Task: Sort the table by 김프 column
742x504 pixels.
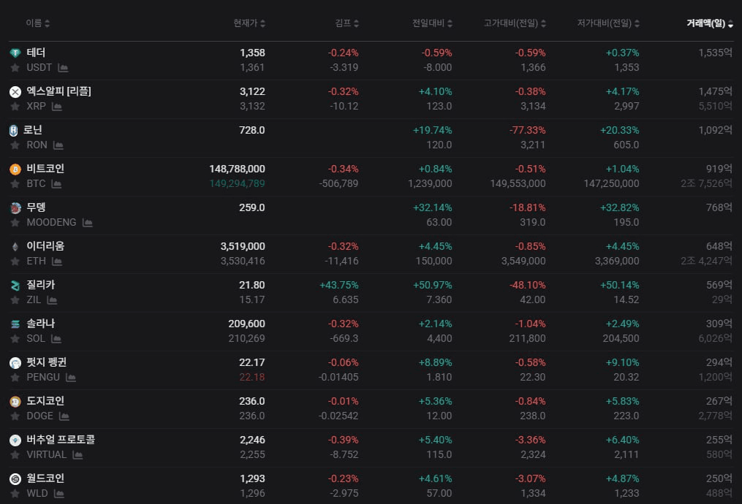Action: tap(347, 23)
